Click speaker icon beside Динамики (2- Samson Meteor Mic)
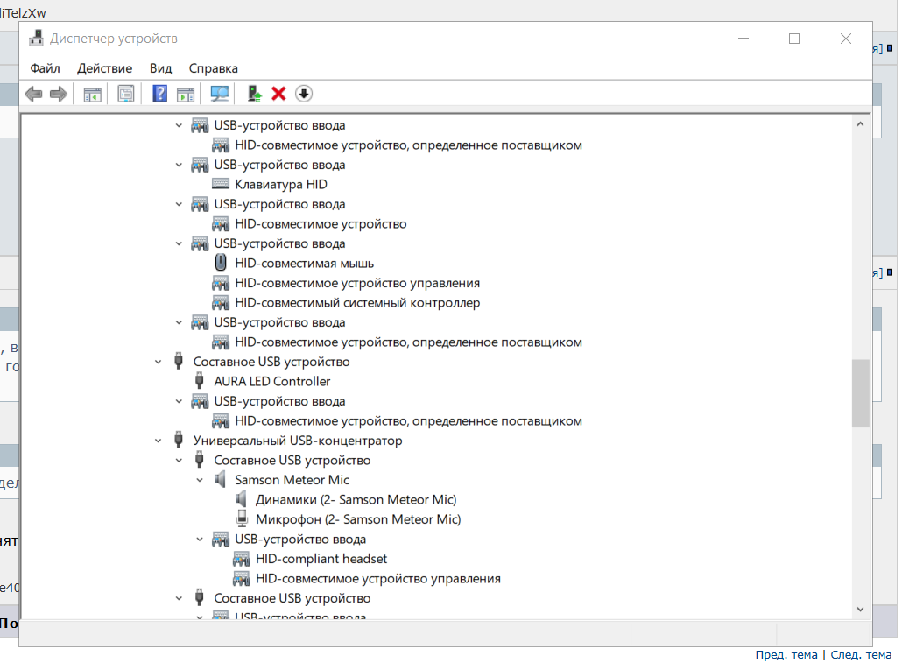The width and height of the screenshot is (902, 663). click(x=241, y=499)
